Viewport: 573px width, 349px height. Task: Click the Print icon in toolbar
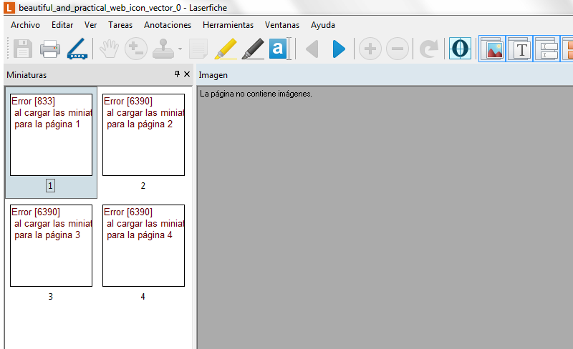point(49,49)
